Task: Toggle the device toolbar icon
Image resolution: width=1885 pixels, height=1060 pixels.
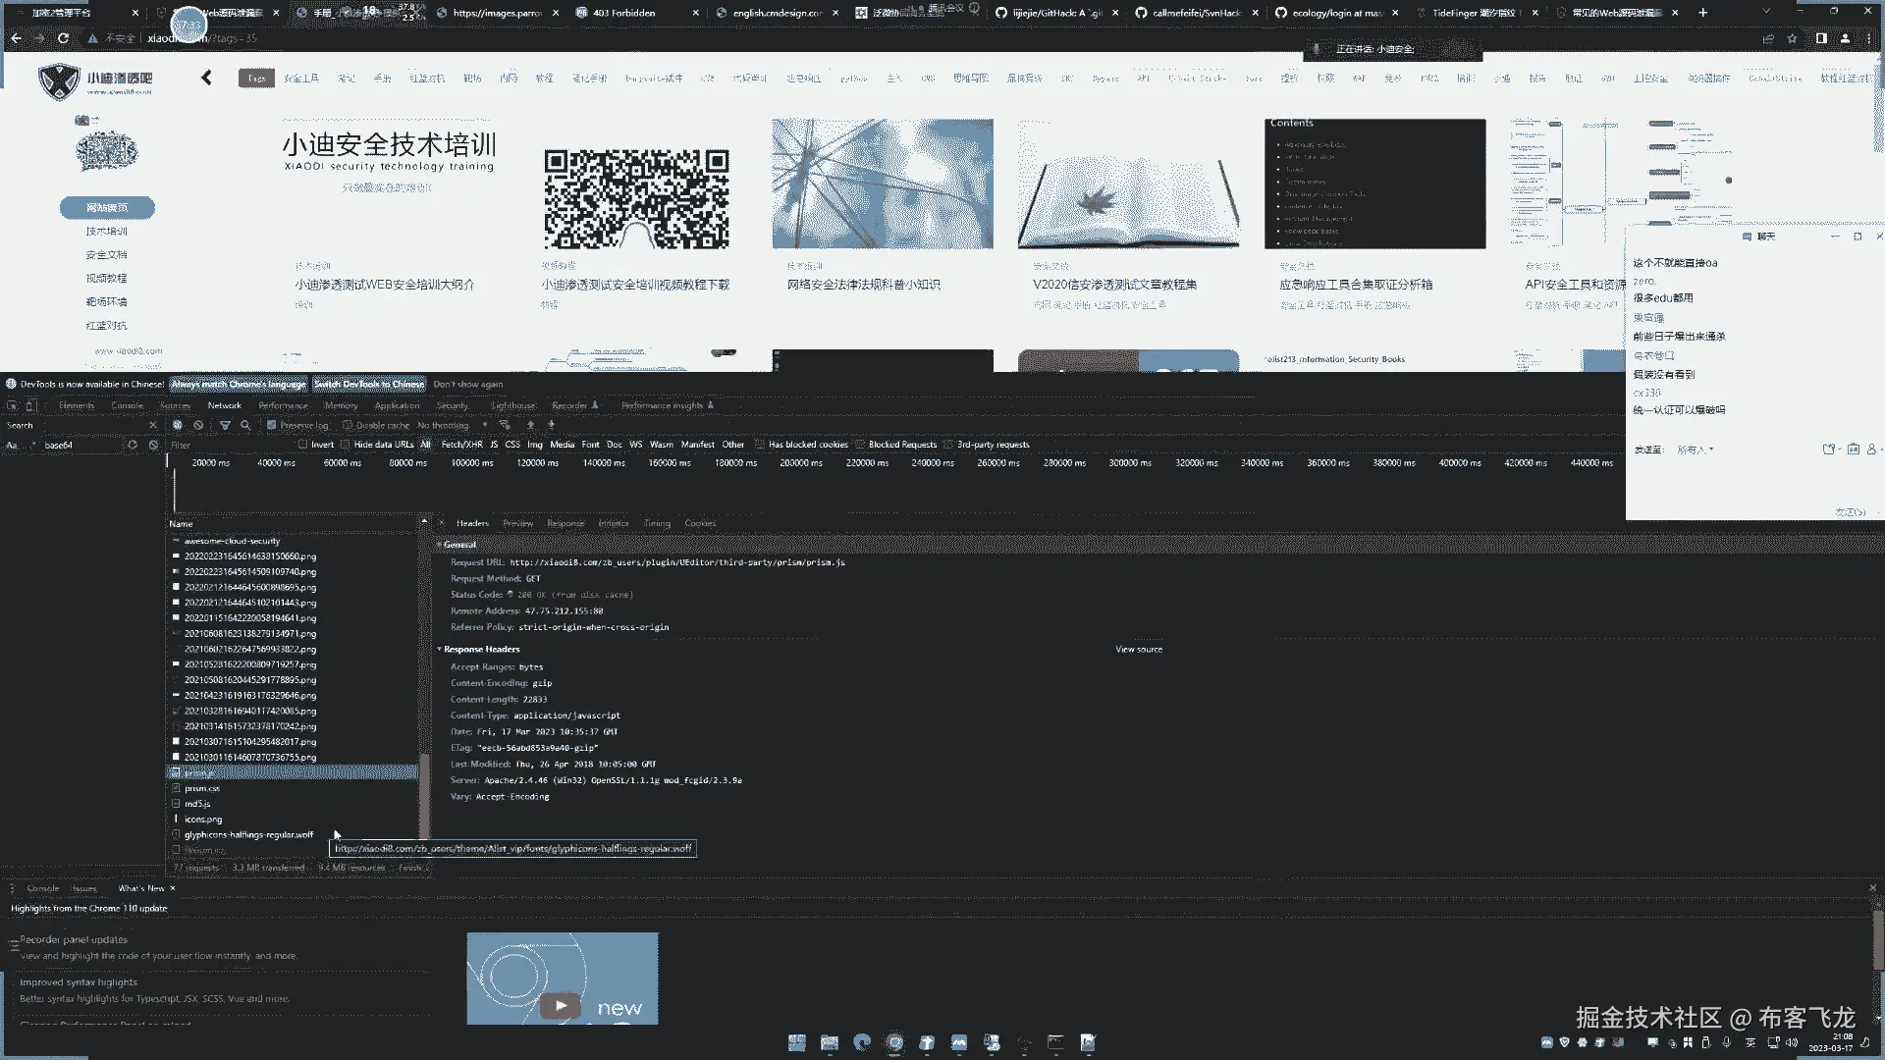Action: [31, 405]
